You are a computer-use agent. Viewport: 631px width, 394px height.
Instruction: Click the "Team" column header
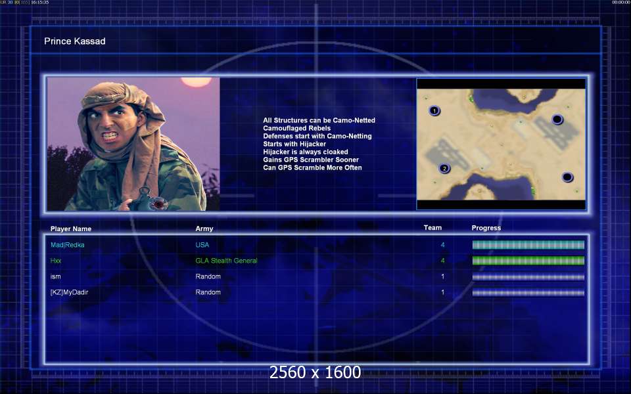432,228
